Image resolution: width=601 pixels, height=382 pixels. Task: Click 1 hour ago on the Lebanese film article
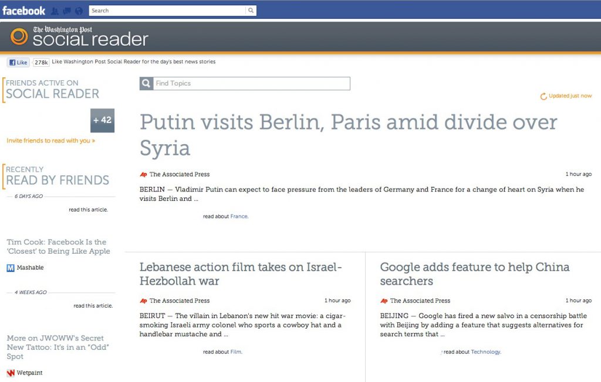pos(337,301)
